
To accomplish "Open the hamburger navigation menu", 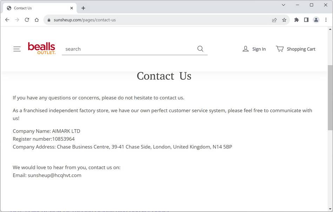I will pyautogui.click(x=17, y=49).
